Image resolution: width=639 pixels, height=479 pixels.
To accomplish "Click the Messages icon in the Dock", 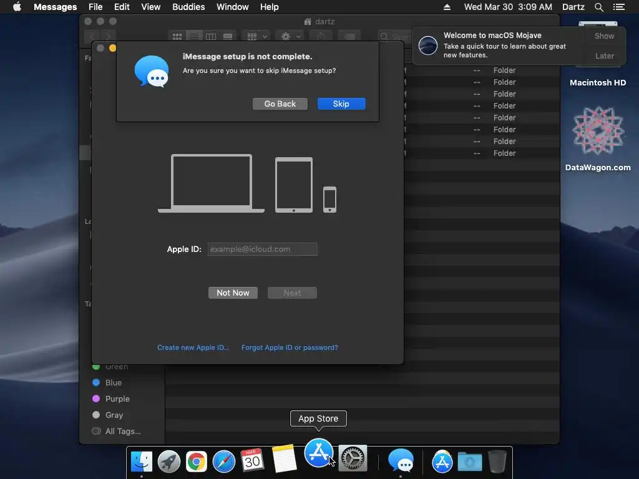I will 401,460.
